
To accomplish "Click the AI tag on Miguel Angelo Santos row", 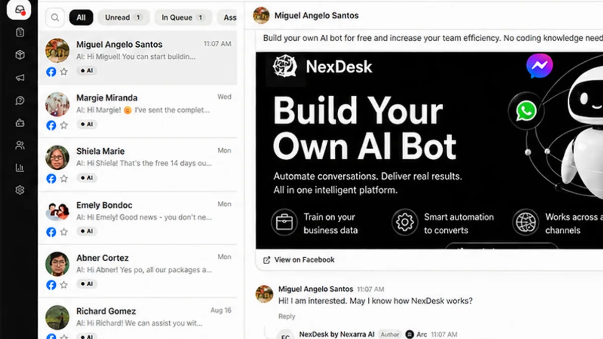I will [x=86, y=71].
